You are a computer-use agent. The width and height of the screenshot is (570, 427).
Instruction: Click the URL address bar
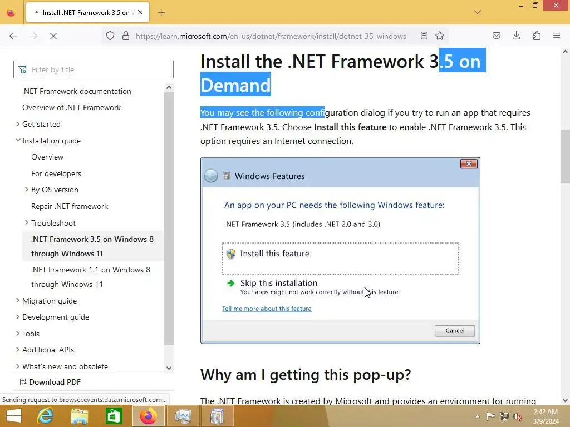[271, 36]
